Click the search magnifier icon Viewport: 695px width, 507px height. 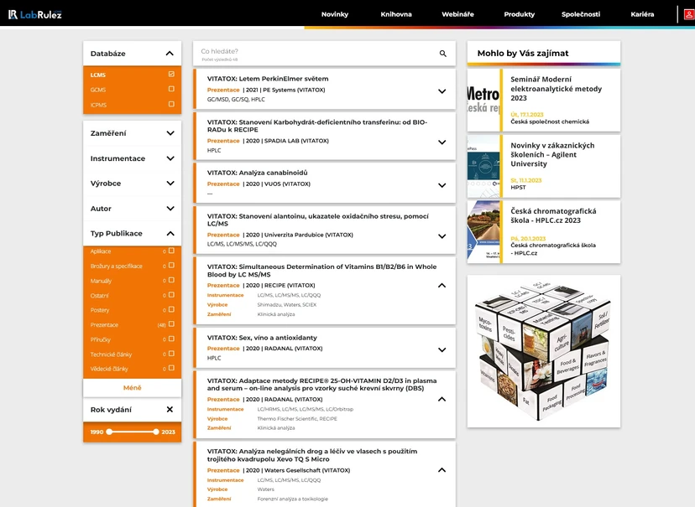pyautogui.click(x=443, y=54)
